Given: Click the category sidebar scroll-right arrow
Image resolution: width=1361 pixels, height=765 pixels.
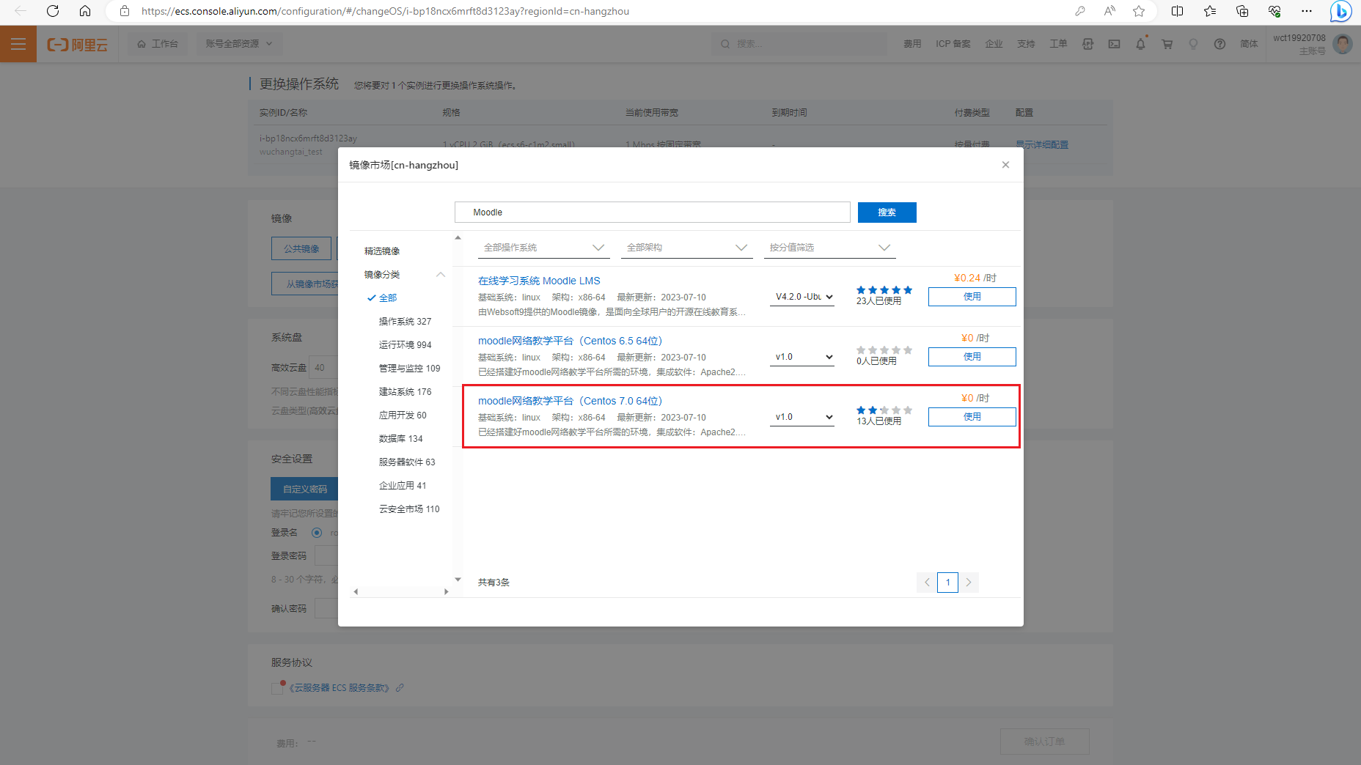Looking at the screenshot, I should pyautogui.click(x=446, y=592).
